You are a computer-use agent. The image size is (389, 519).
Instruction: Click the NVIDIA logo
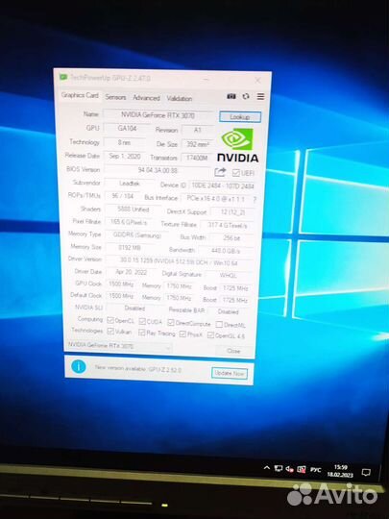coord(237,145)
